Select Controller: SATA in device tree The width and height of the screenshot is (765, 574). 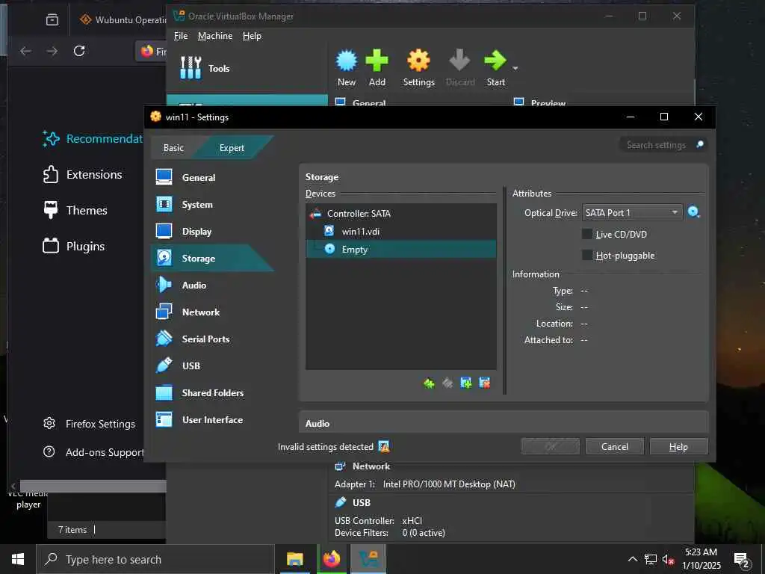(401, 213)
